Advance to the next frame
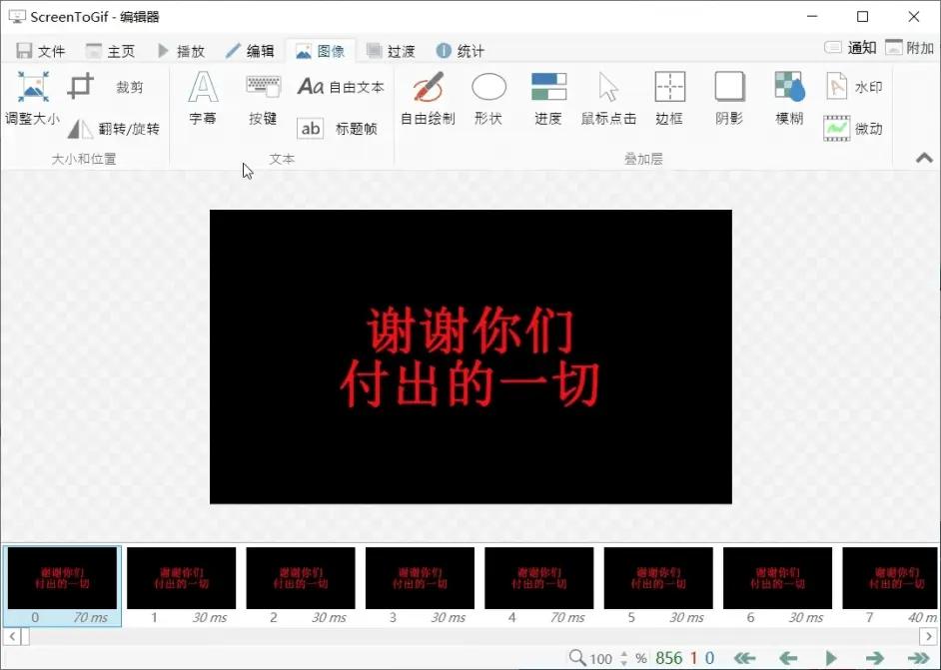 (874, 658)
